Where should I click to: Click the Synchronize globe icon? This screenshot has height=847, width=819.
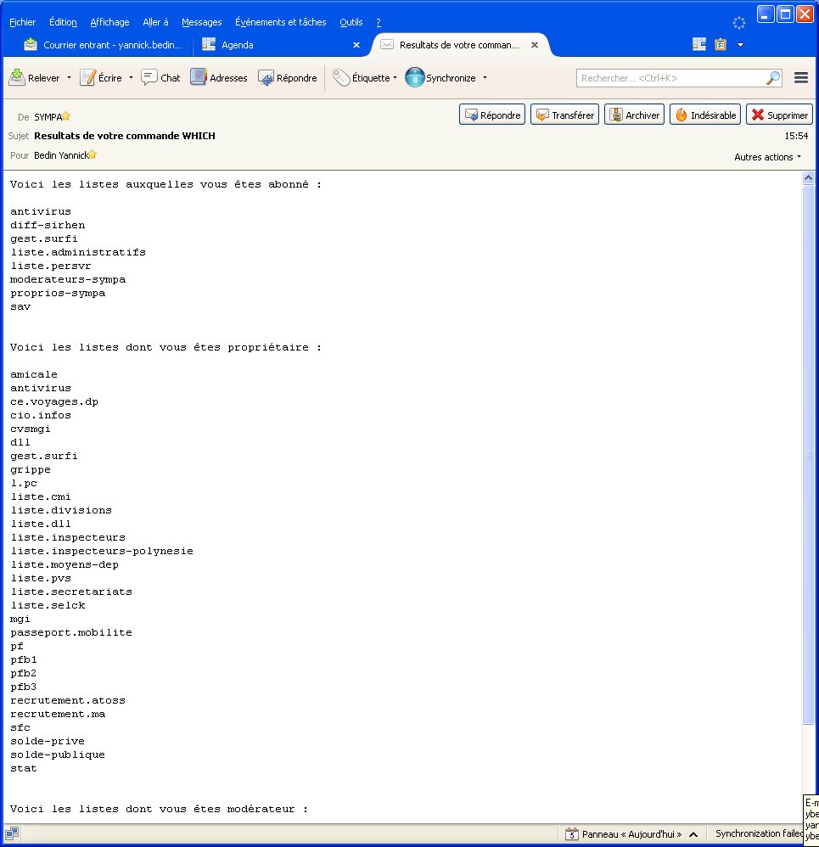click(x=414, y=78)
